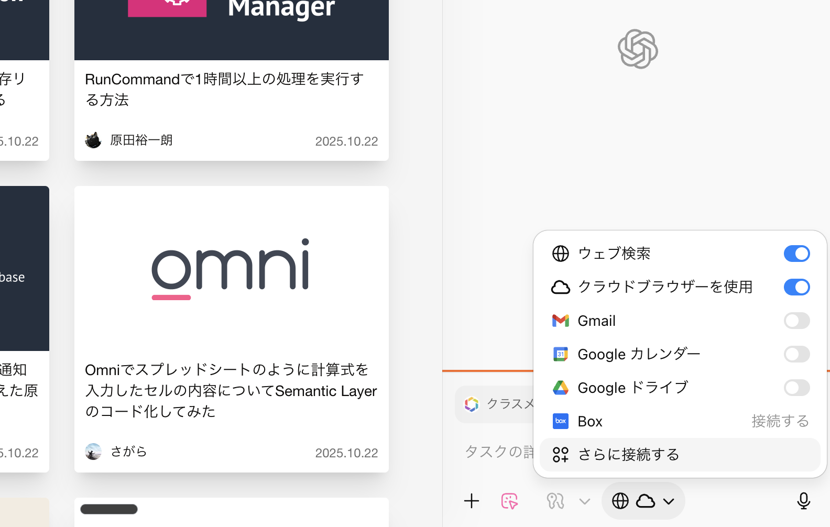
Task: Enable the Gmail toggle switch
Action: 796,321
